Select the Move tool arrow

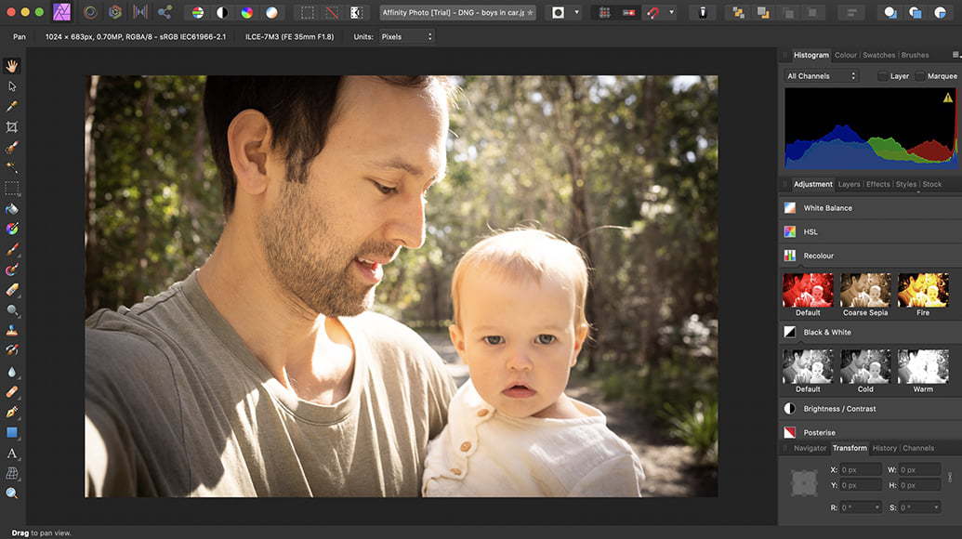pos(12,85)
